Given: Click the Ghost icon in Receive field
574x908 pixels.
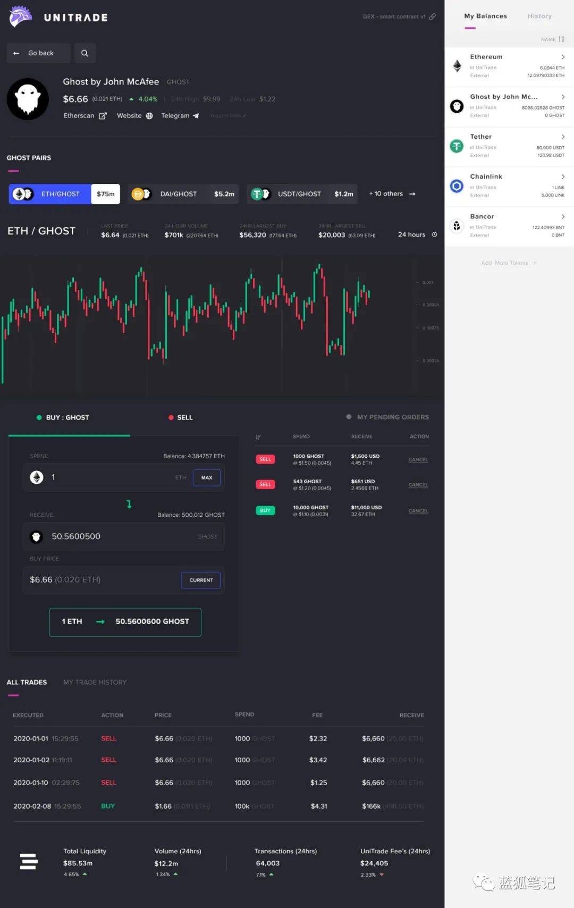Looking at the screenshot, I should [36, 537].
